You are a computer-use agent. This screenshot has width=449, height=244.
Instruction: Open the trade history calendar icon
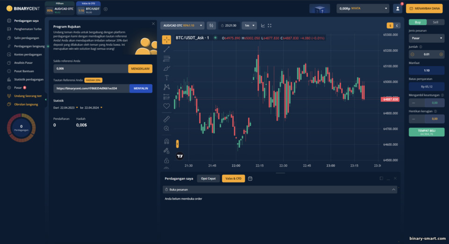[x=250, y=178]
